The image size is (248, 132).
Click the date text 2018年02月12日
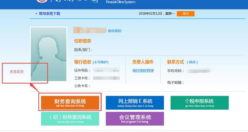pos(150,13)
